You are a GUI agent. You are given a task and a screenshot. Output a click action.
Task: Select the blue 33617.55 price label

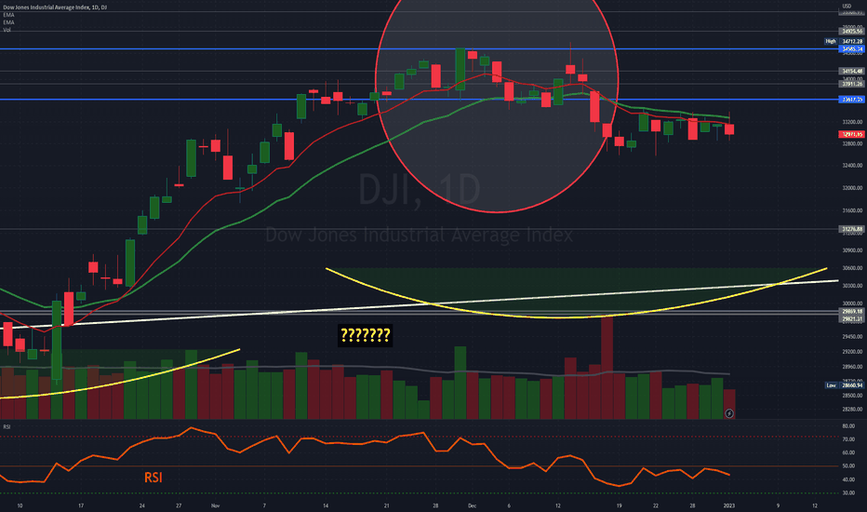(851, 100)
